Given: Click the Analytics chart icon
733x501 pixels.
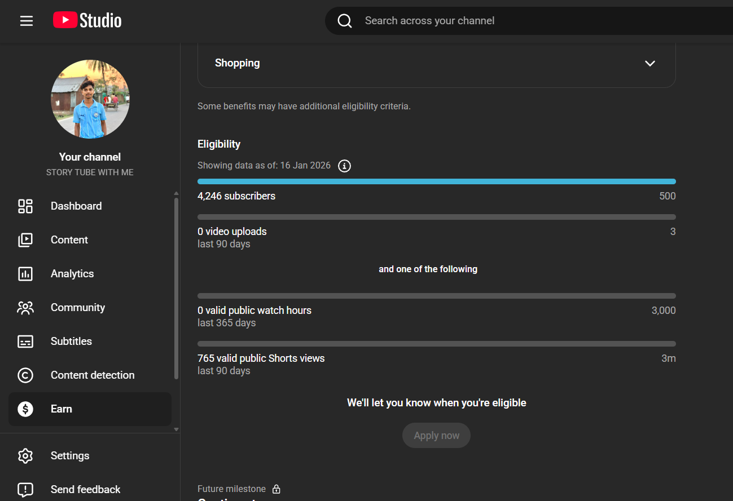Looking at the screenshot, I should pos(25,274).
